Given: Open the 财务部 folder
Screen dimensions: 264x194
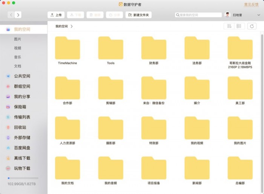Looking at the screenshot, I should pyautogui.click(x=154, y=48).
